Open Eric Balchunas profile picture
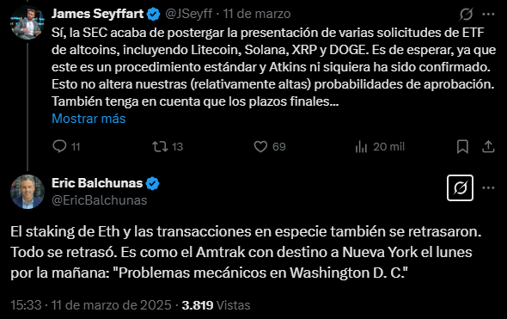 point(27,192)
